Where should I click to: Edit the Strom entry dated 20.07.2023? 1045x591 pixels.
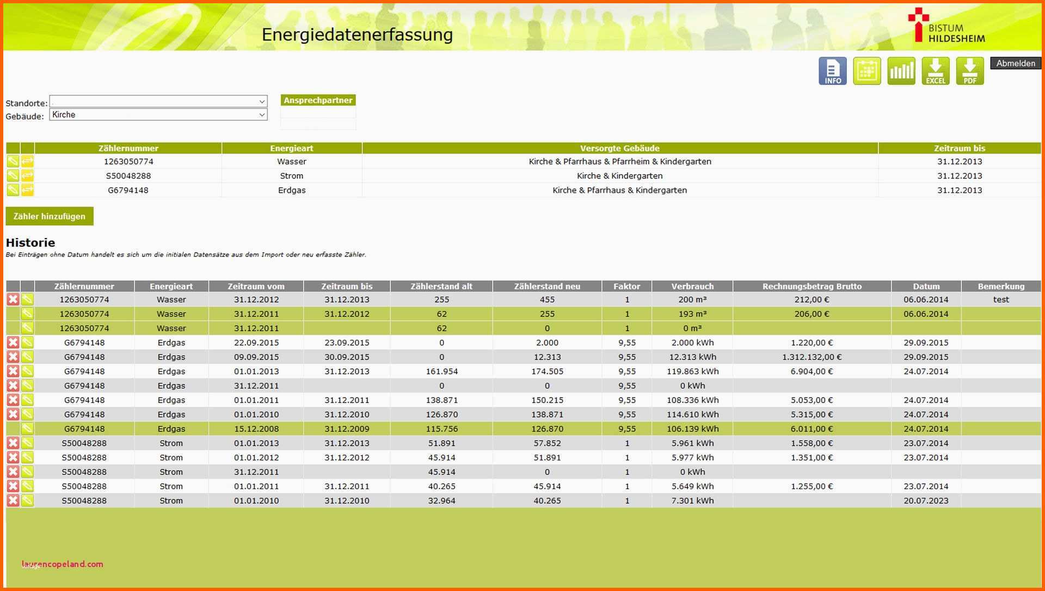pyautogui.click(x=27, y=500)
